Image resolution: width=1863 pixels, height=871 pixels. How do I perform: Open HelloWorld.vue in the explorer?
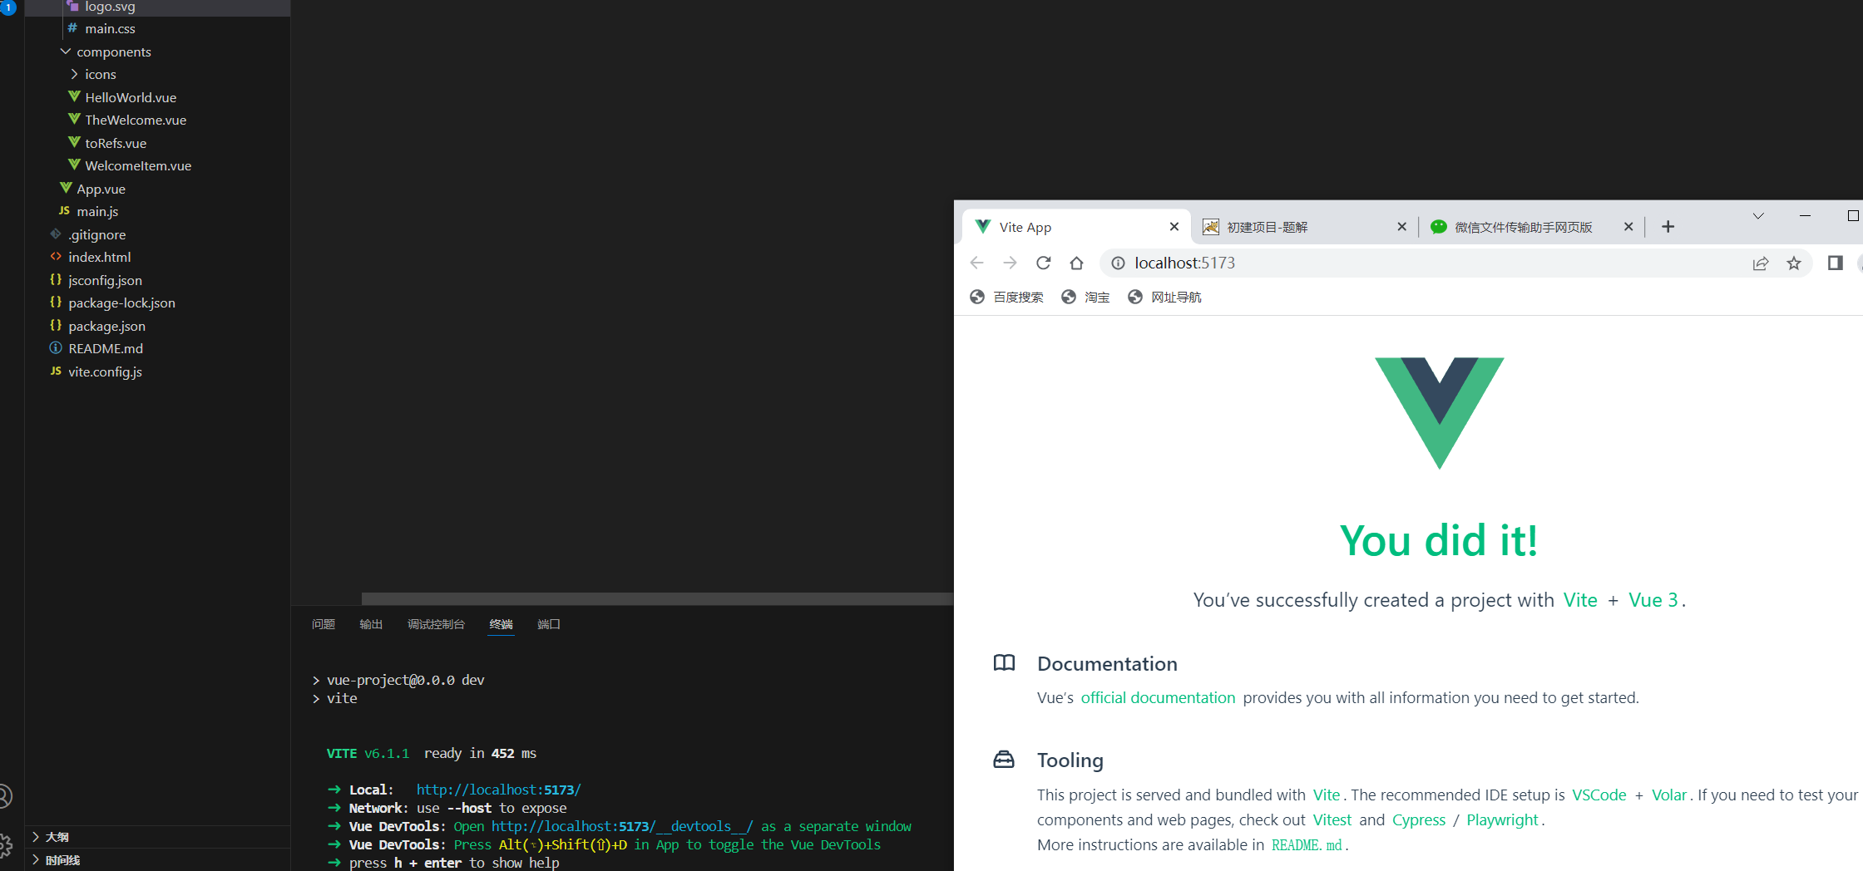click(x=158, y=97)
